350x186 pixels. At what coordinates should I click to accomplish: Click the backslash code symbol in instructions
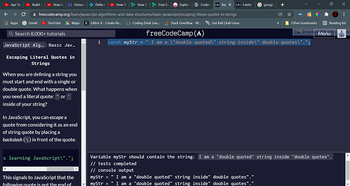[x=27, y=140]
